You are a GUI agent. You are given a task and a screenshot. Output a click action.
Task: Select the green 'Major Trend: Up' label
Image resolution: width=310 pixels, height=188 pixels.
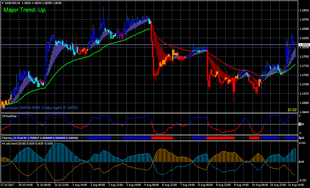point(24,10)
